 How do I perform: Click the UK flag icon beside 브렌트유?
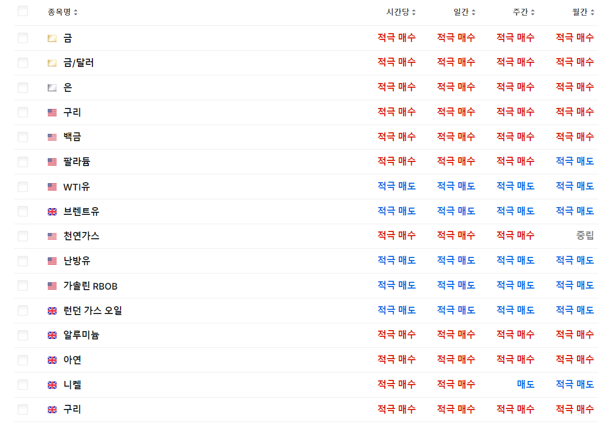[x=52, y=212]
